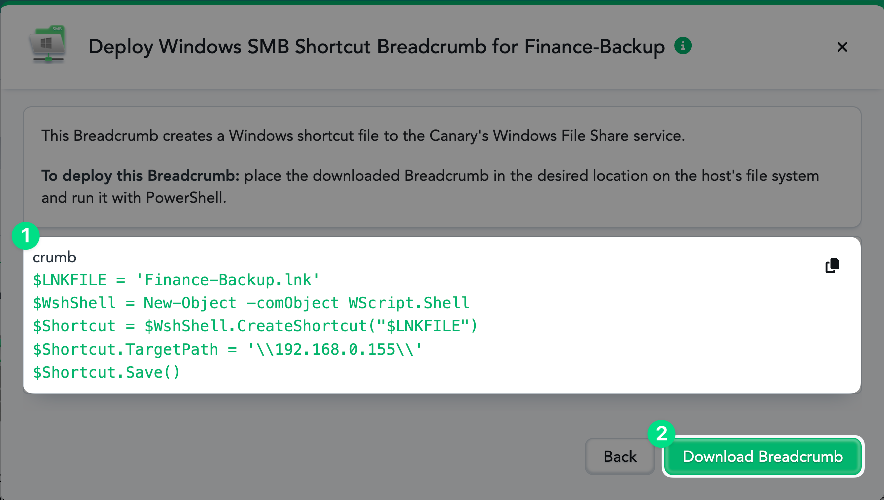Click the dialog title mentioning Finance-Backup
Image resolution: width=884 pixels, height=500 pixels.
coord(376,47)
